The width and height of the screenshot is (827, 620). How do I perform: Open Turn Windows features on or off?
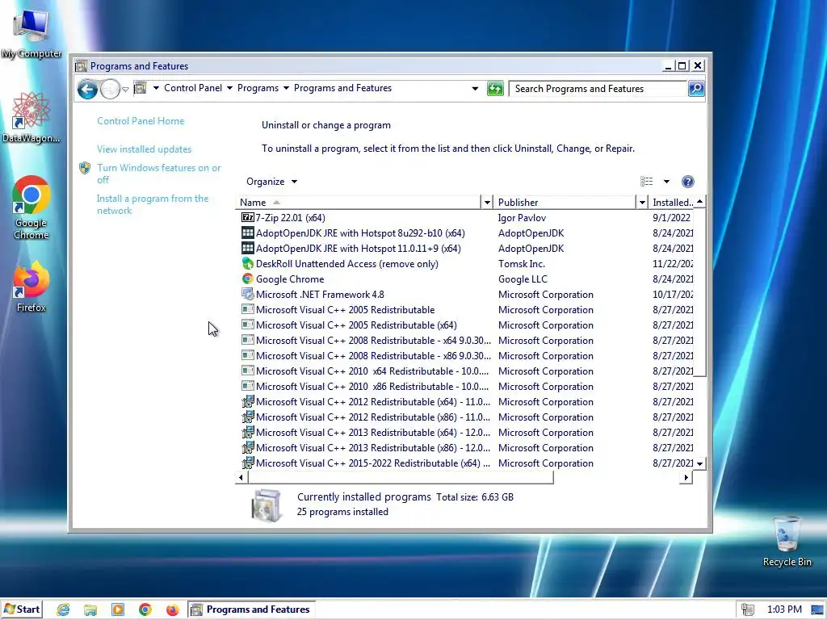pos(159,174)
